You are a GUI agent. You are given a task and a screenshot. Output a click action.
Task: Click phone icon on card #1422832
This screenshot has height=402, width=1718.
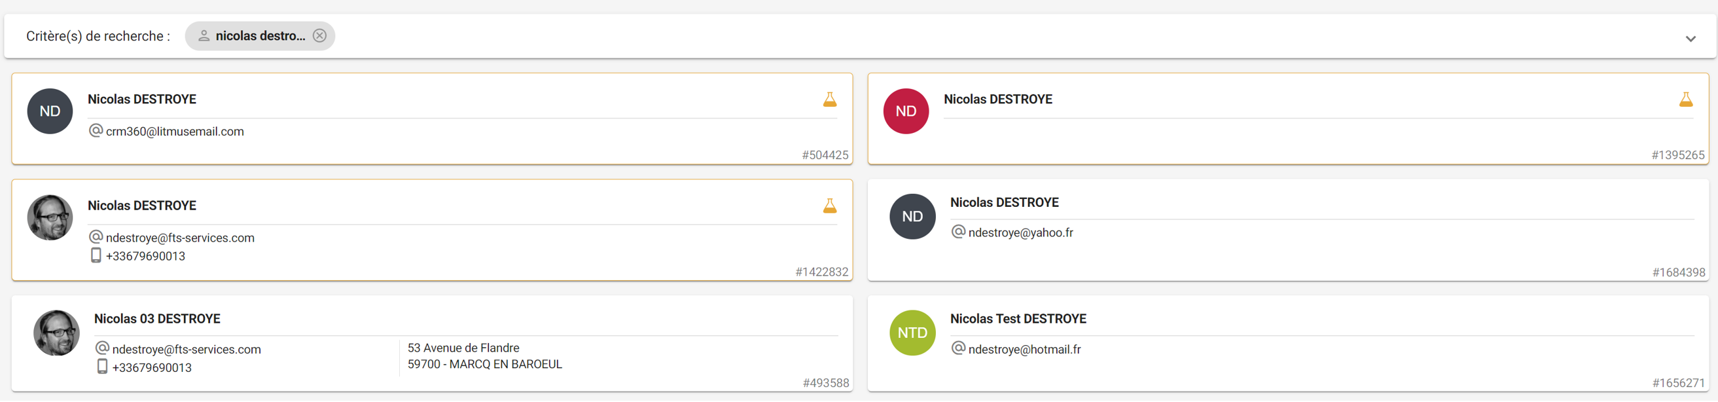96,255
